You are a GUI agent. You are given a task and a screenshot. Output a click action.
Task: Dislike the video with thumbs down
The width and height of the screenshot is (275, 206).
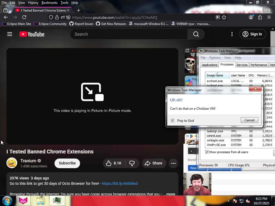132,163
